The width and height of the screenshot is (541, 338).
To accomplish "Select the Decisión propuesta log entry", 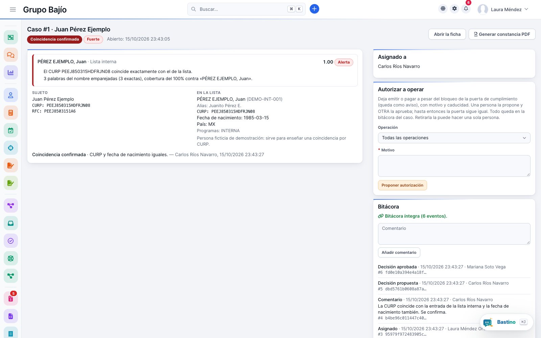I will [x=454, y=286].
